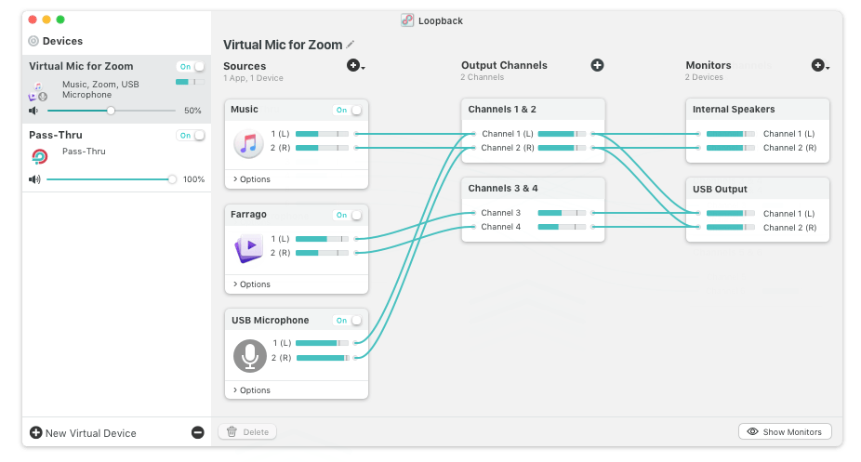
Task: Click the Devices header icon
Action: coord(33,41)
